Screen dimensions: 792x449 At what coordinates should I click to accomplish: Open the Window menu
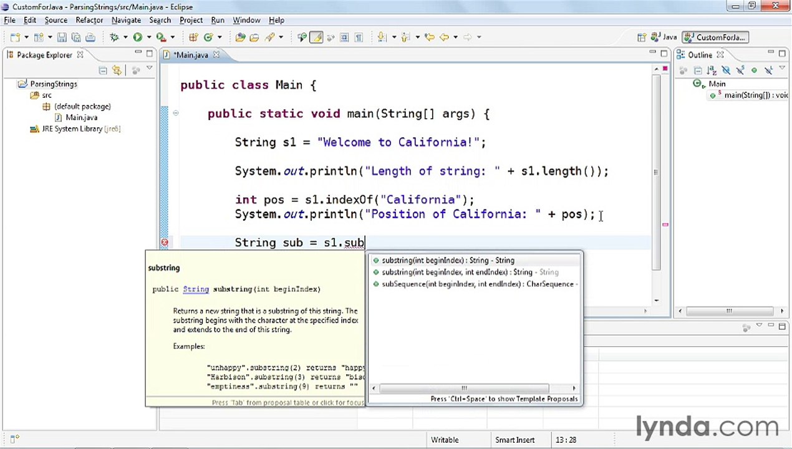(246, 20)
